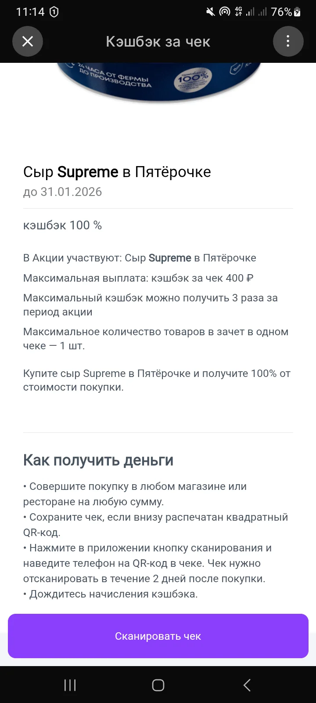Tap the В Акции участвуют line

click(140, 258)
